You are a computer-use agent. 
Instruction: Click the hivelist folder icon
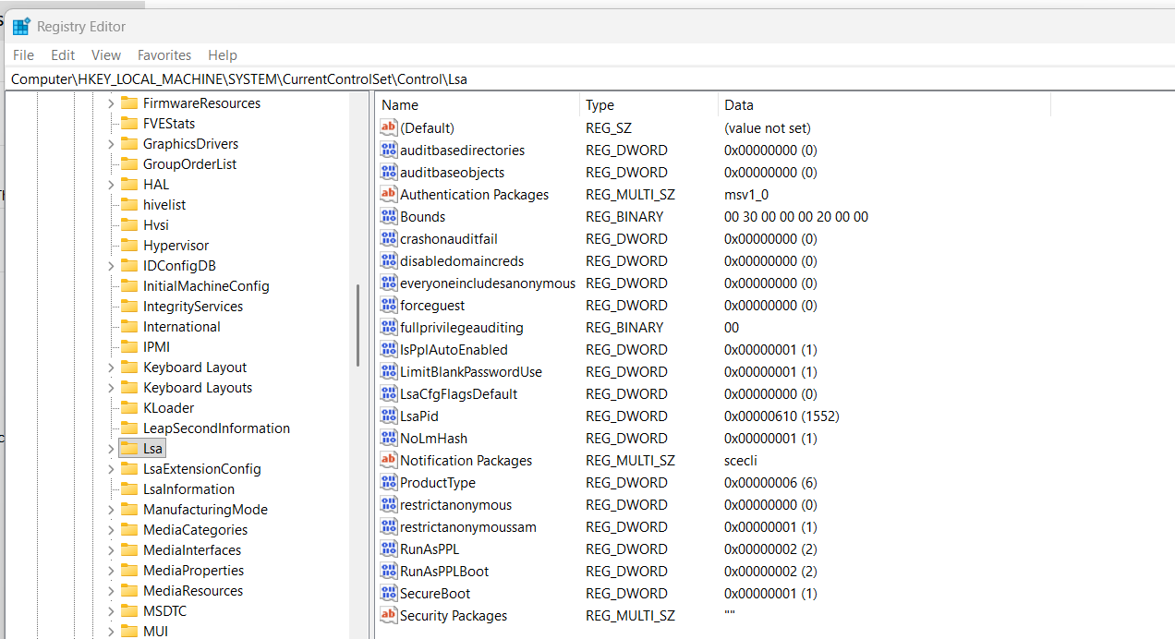point(129,205)
